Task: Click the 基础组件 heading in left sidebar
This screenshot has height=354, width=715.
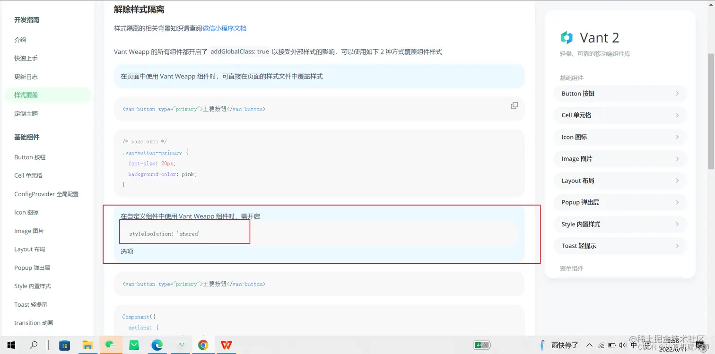Action: [26, 137]
